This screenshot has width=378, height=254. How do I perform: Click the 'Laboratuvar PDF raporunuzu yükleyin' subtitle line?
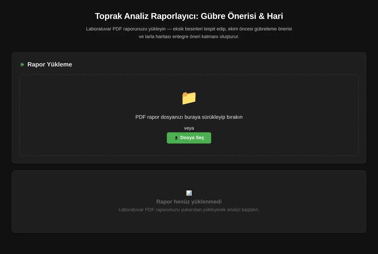pos(189,29)
